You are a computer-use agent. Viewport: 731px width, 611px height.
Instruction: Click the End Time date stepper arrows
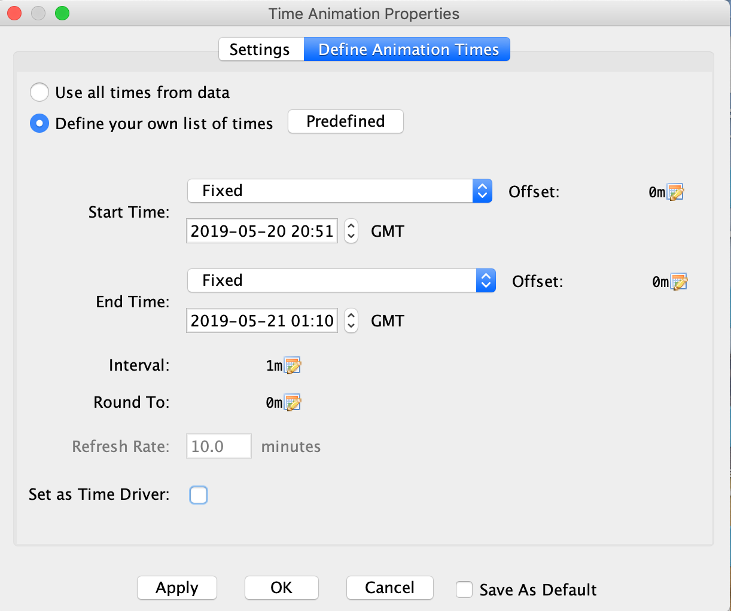(351, 321)
